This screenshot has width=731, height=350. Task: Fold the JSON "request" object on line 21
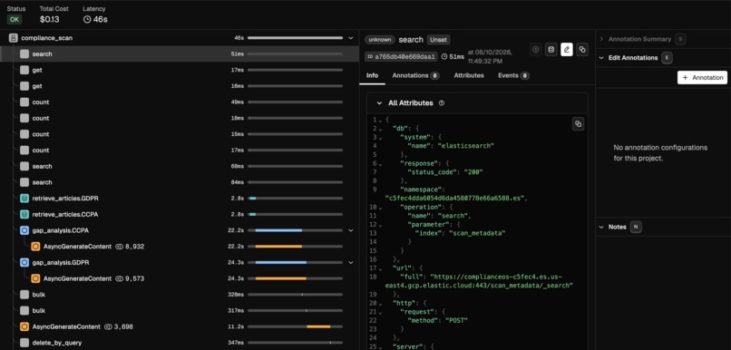coord(381,312)
